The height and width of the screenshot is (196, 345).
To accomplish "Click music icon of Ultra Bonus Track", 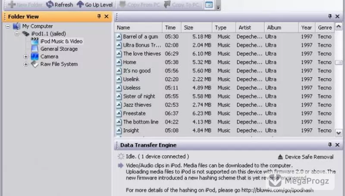I will pos(119,45).
